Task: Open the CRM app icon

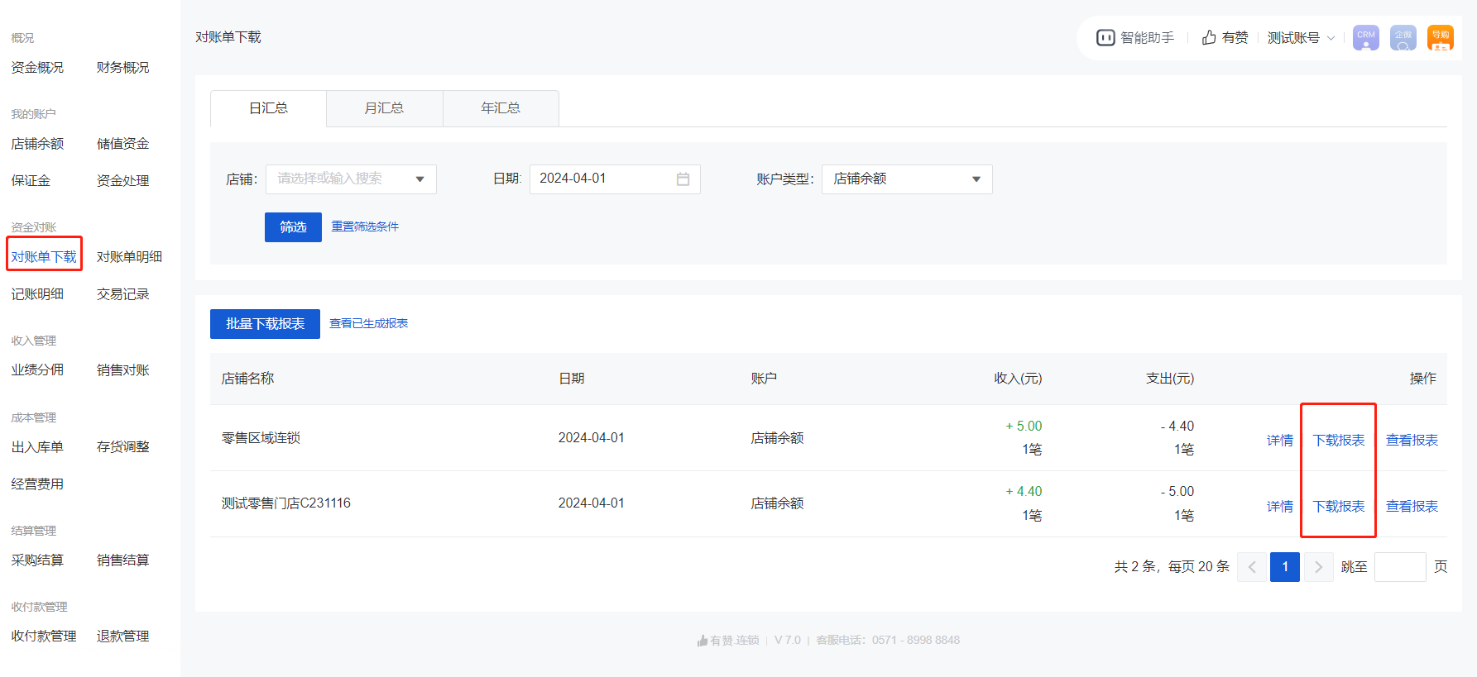Action: coord(1366,37)
